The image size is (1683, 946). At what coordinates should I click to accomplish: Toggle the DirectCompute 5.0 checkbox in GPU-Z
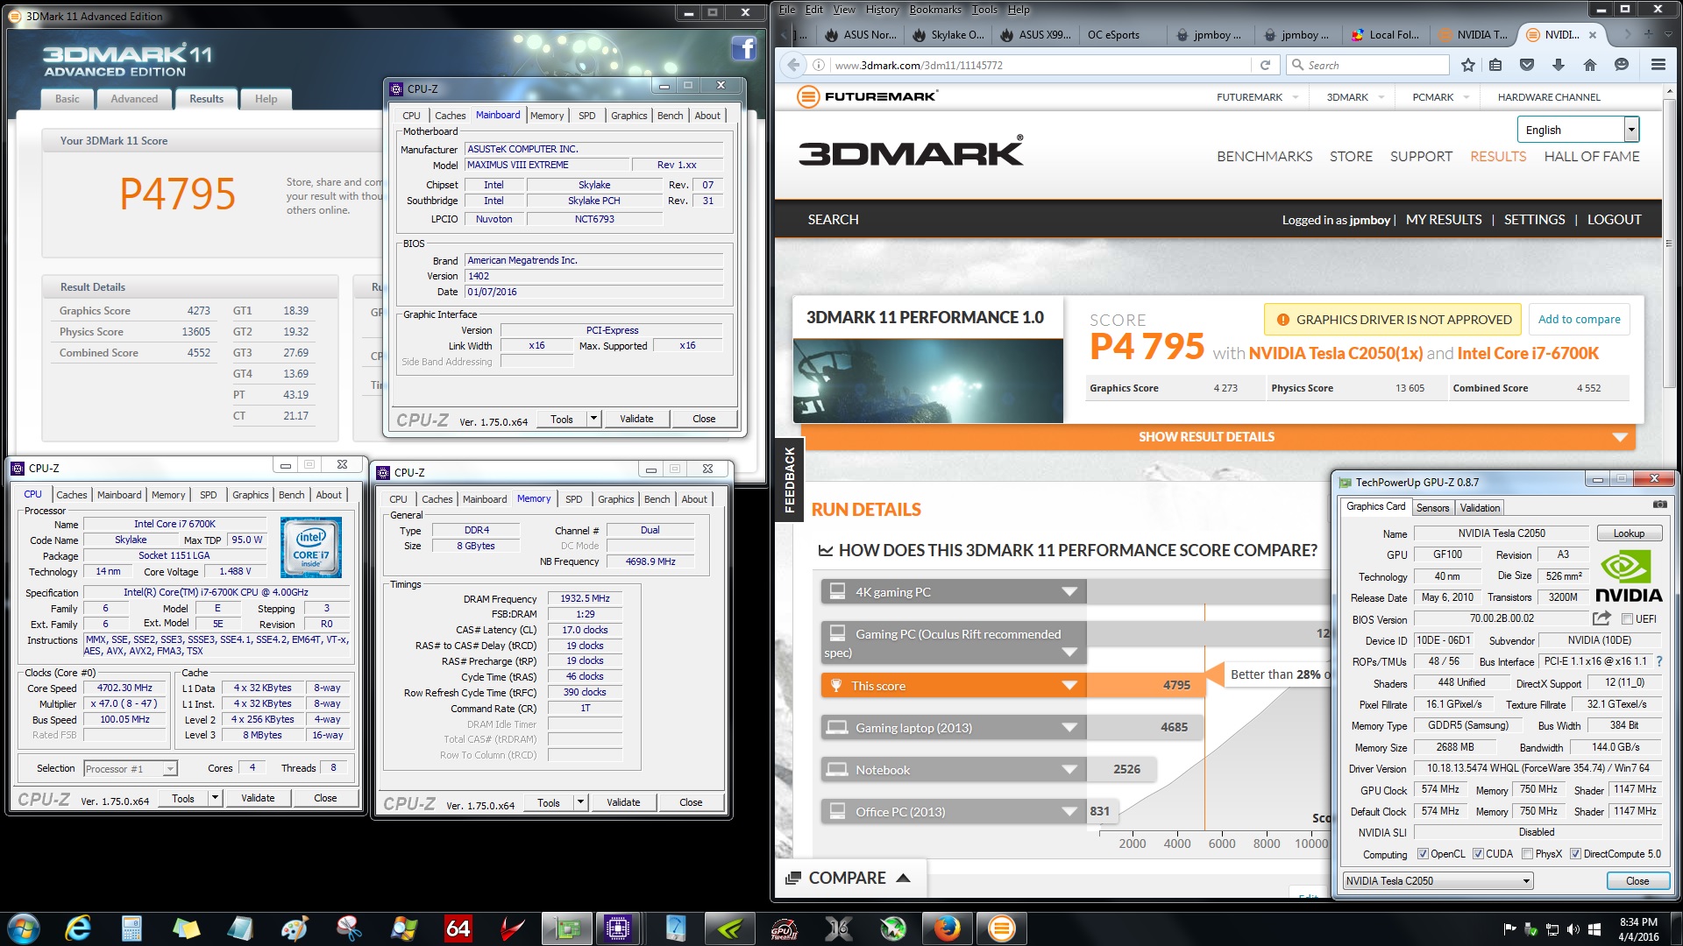point(1575,854)
